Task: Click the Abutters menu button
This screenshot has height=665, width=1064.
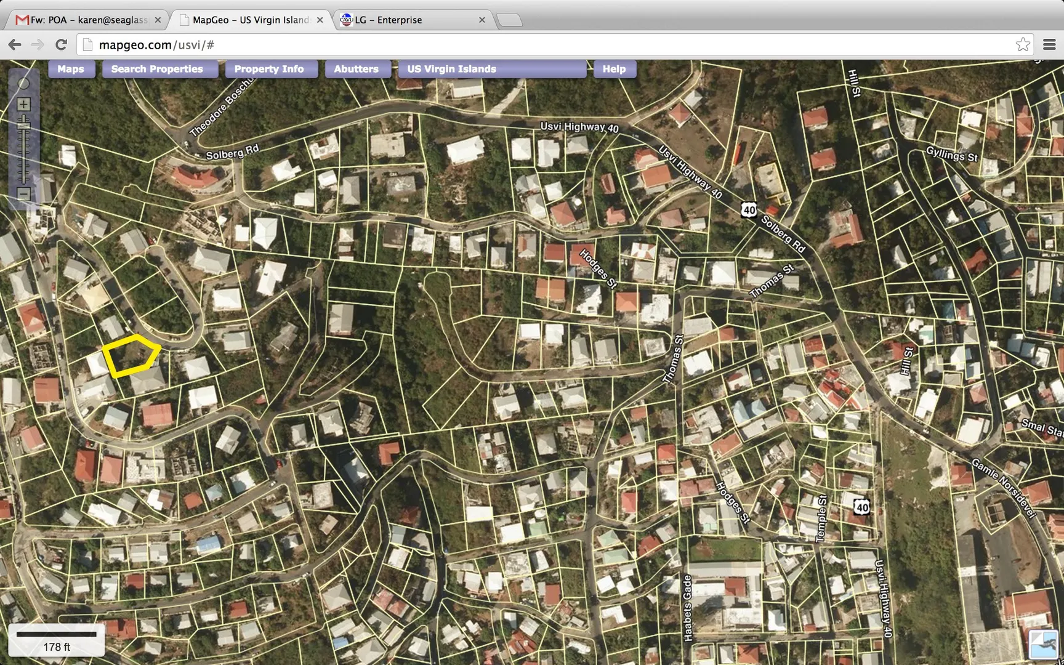Action: point(356,69)
